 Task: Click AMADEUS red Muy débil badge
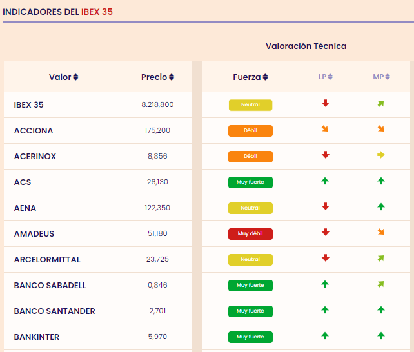250,233
